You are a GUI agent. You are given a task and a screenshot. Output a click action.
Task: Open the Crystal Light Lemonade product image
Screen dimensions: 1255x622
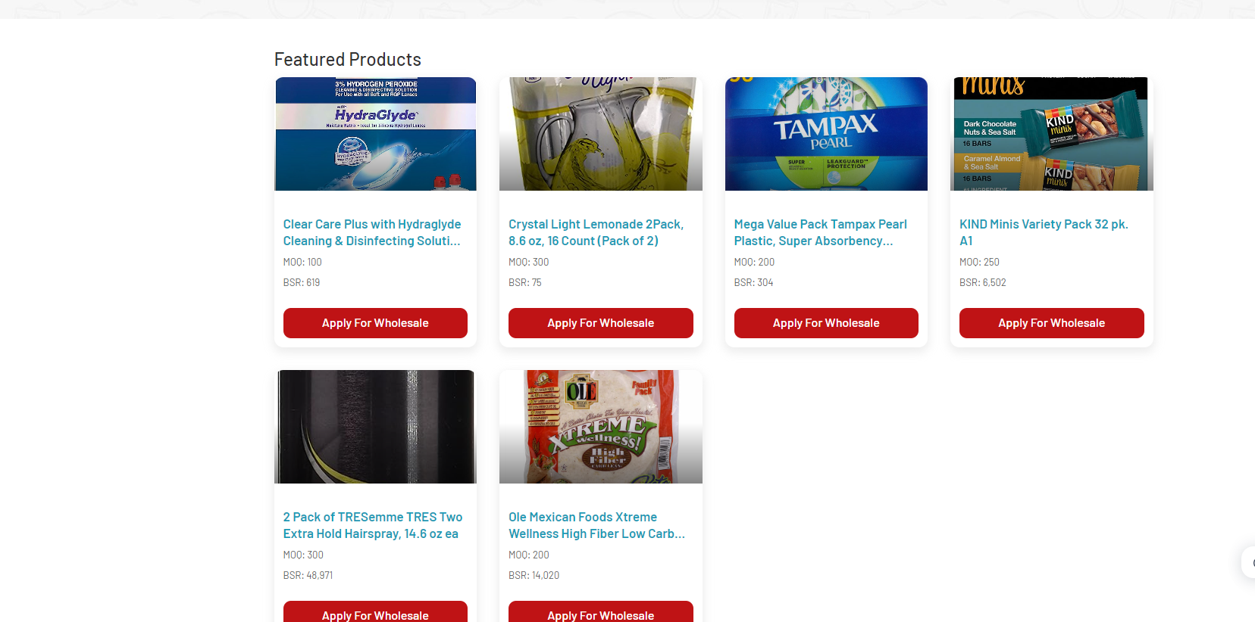coord(601,134)
